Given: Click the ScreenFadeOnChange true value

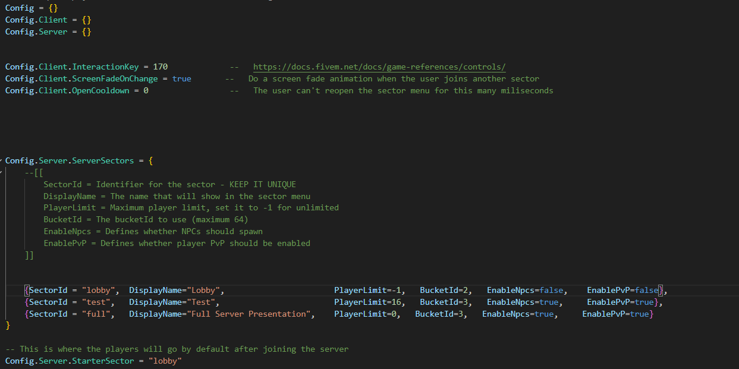Looking at the screenshot, I should click(182, 79).
